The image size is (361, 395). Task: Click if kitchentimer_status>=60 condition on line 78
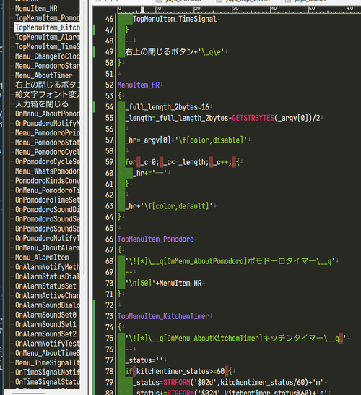pyautogui.click(x=175, y=371)
